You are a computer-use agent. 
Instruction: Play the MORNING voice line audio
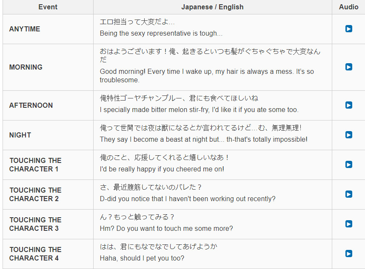(x=349, y=67)
